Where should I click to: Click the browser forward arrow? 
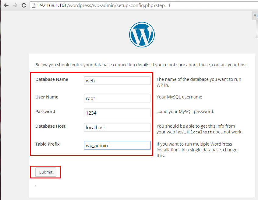15,5
